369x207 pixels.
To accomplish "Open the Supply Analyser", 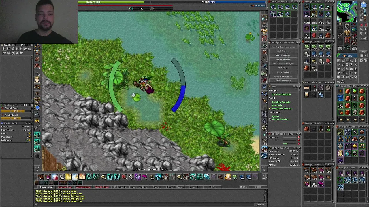I will click(283, 55).
